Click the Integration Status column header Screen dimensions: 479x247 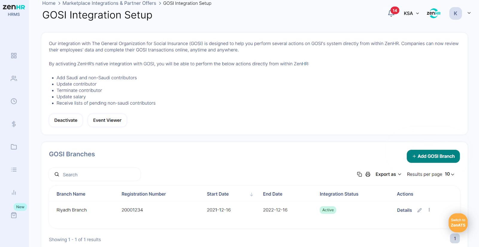pos(339,194)
